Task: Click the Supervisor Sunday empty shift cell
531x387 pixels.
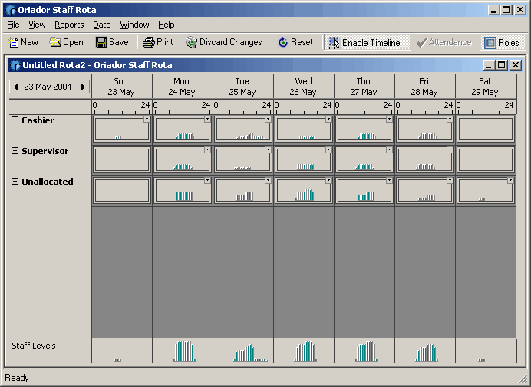Action: click(x=122, y=159)
